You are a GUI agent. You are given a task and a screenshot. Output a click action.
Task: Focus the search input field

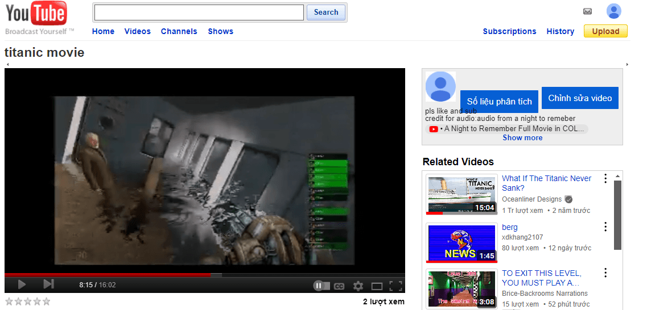199,12
